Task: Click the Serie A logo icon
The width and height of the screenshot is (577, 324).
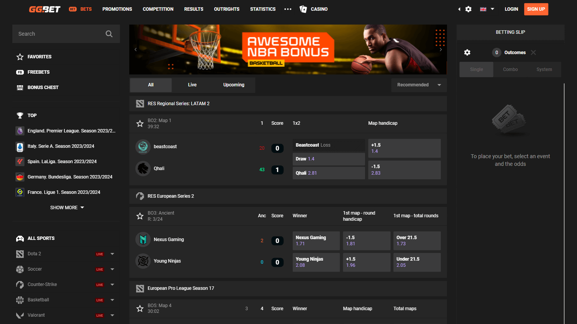Action: (x=20, y=146)
